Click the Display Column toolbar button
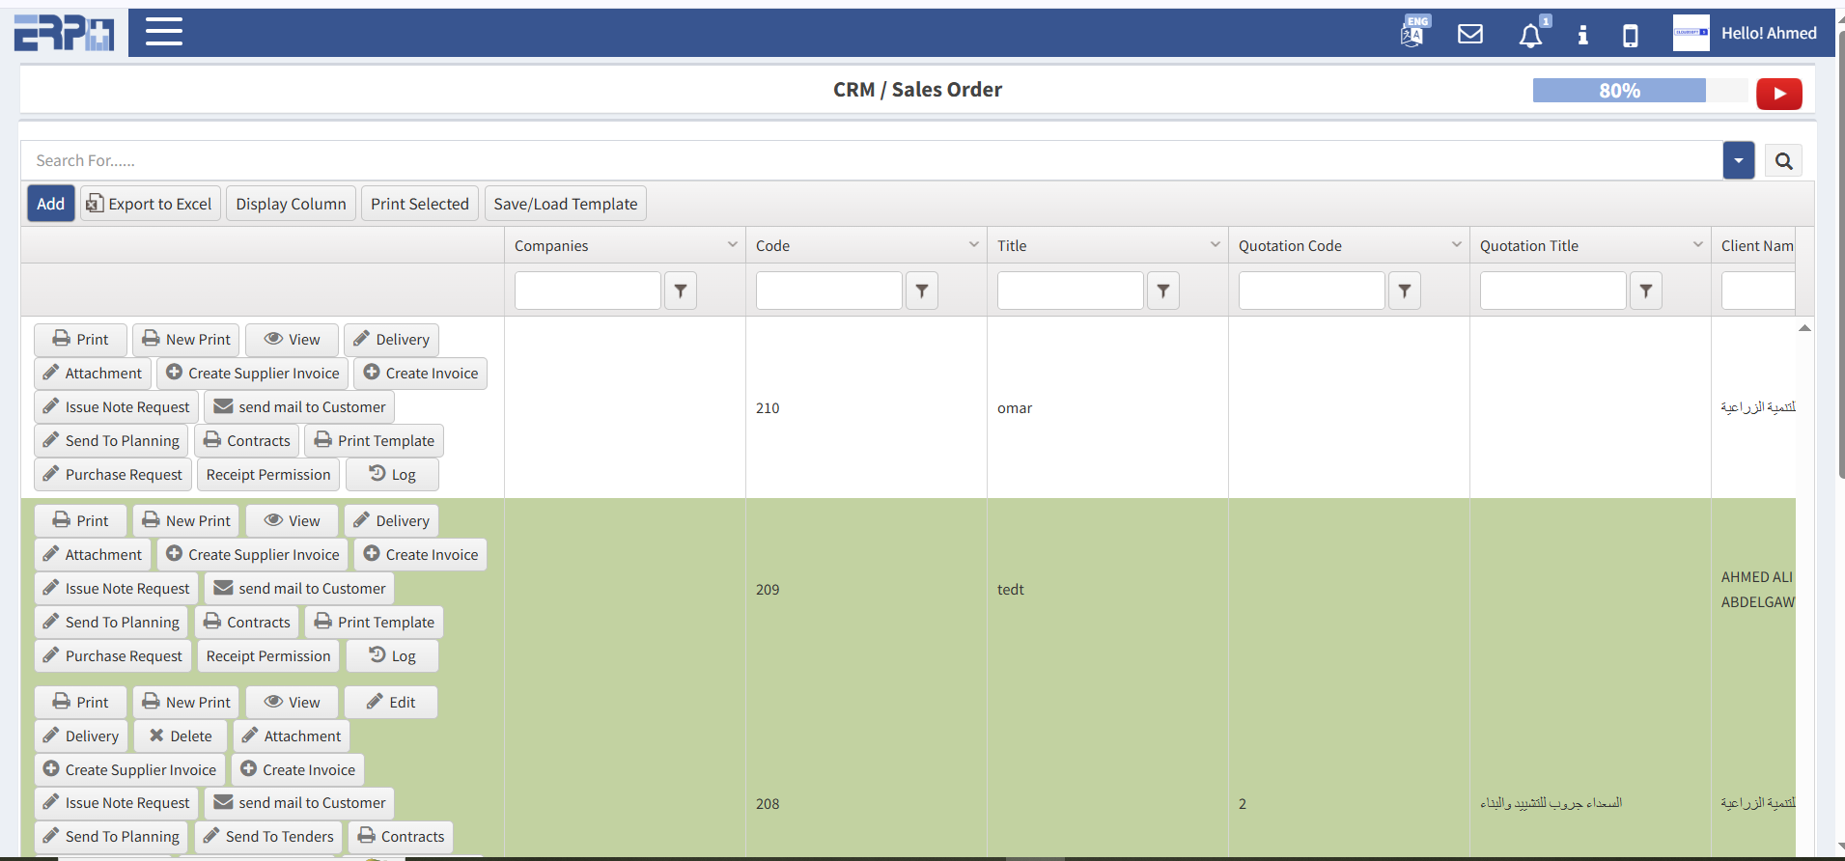Image resolution: width=1845 pixels, height=861 pixels. [x=291, y=204]
